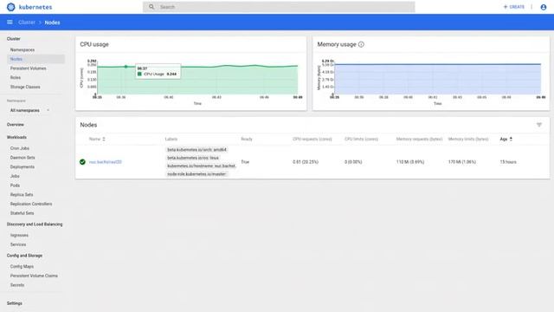The width and height of the screenshot is (554, 312).
Task: Click the beta.kubernetes.io/os linux label chip
Action: 193,158
